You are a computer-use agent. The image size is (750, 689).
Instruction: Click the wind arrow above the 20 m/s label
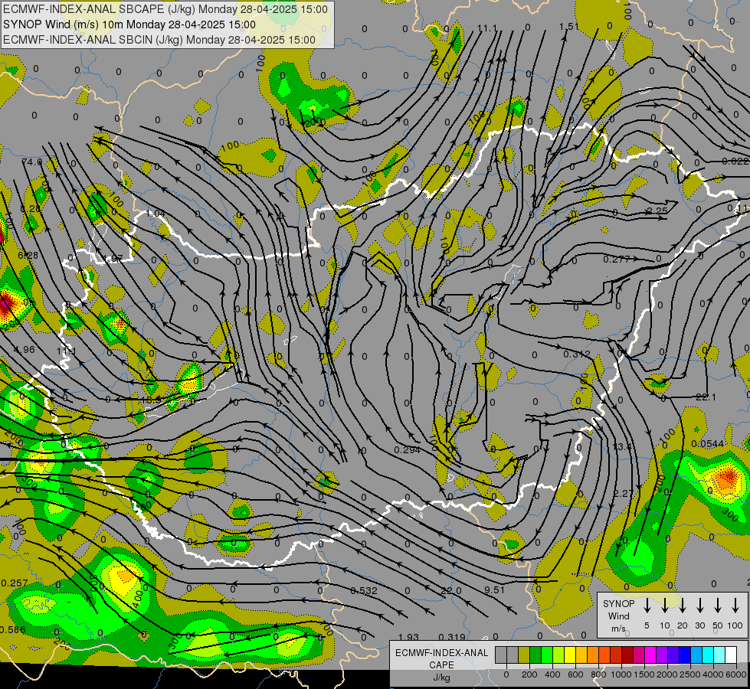pyautogui.click(x=683, y=606)
